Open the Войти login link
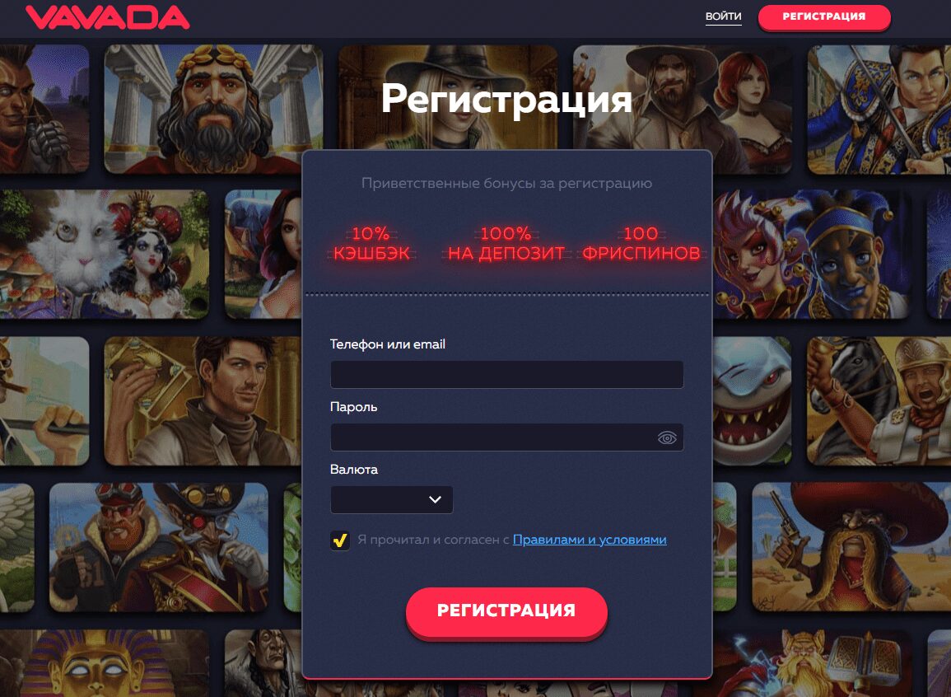 723,16
